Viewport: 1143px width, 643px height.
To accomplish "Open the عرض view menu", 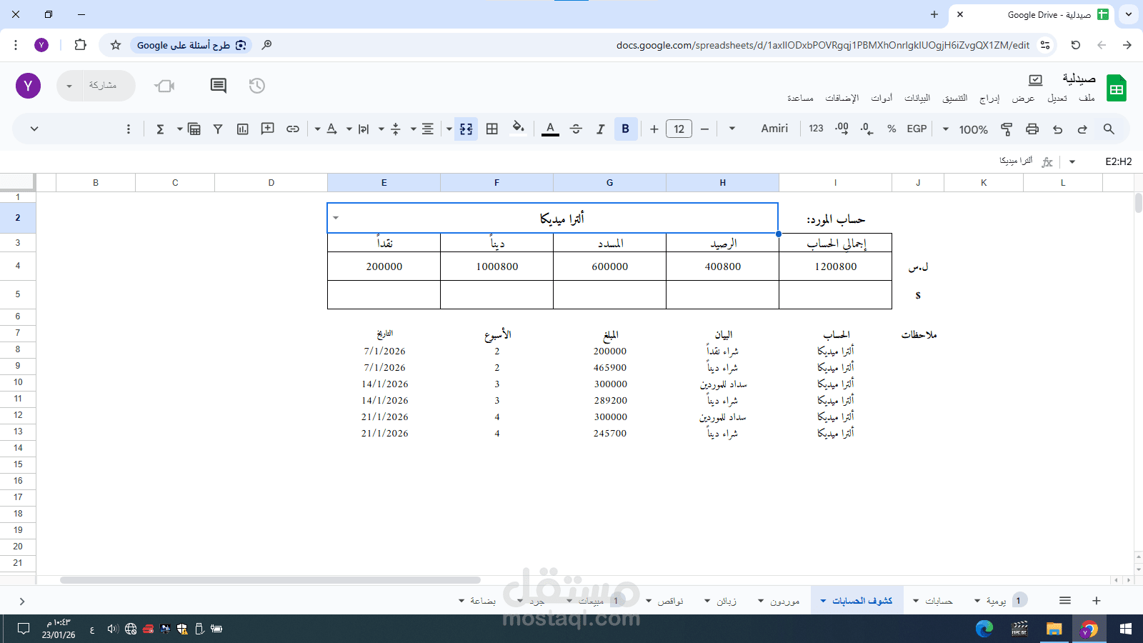I will [x=1023, y=99].
